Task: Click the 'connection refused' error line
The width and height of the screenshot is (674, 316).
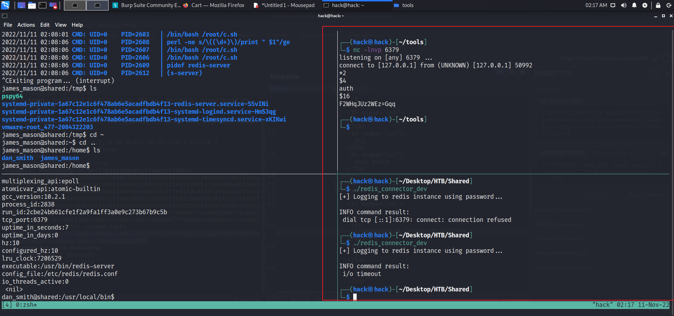Action: coord(427,220)
